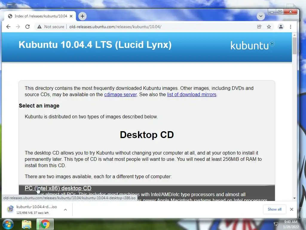Open the Chrome profile avatar
The image size is (306, 230).
(x=281, y=27)
